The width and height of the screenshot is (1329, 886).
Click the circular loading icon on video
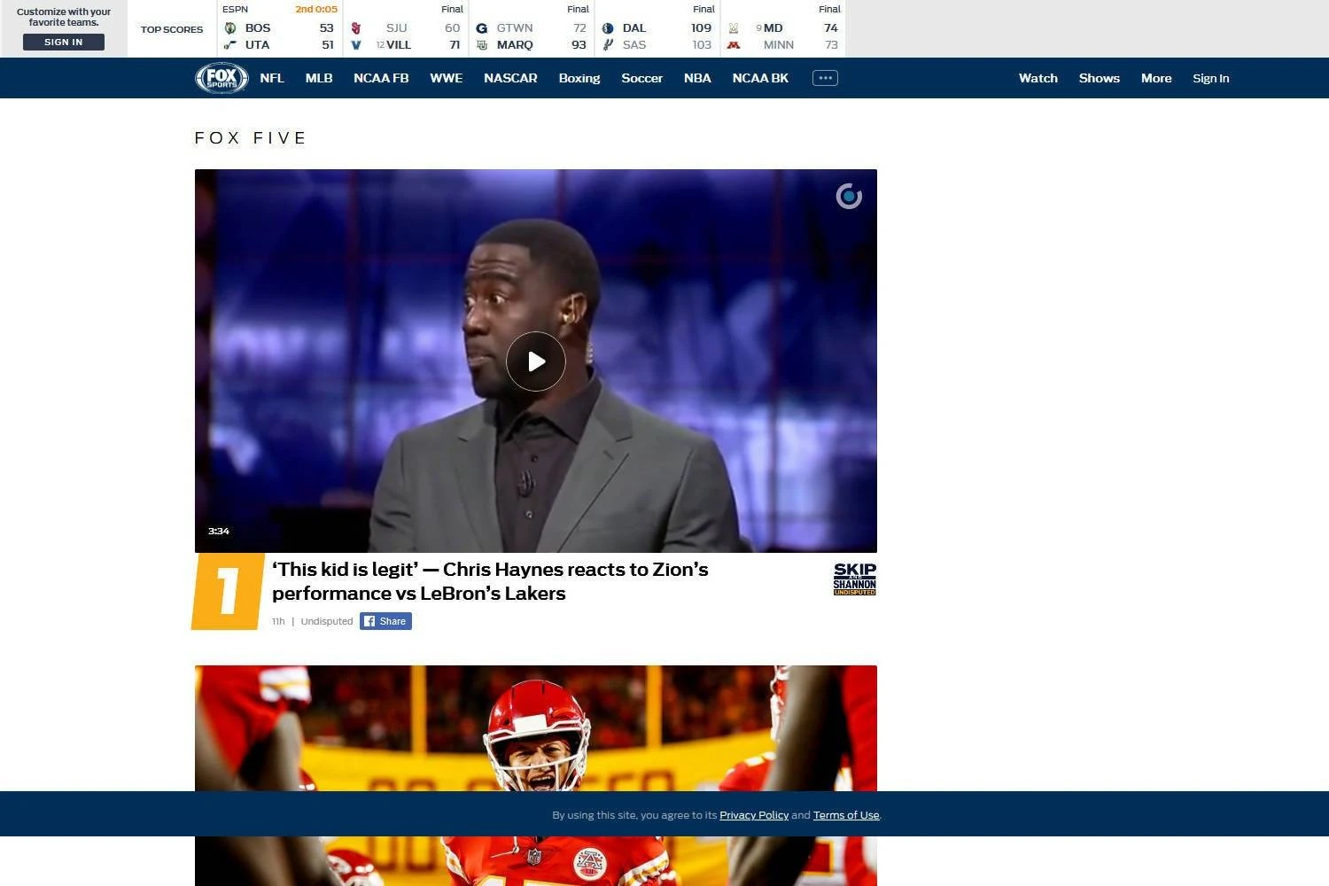pos(849,196)
